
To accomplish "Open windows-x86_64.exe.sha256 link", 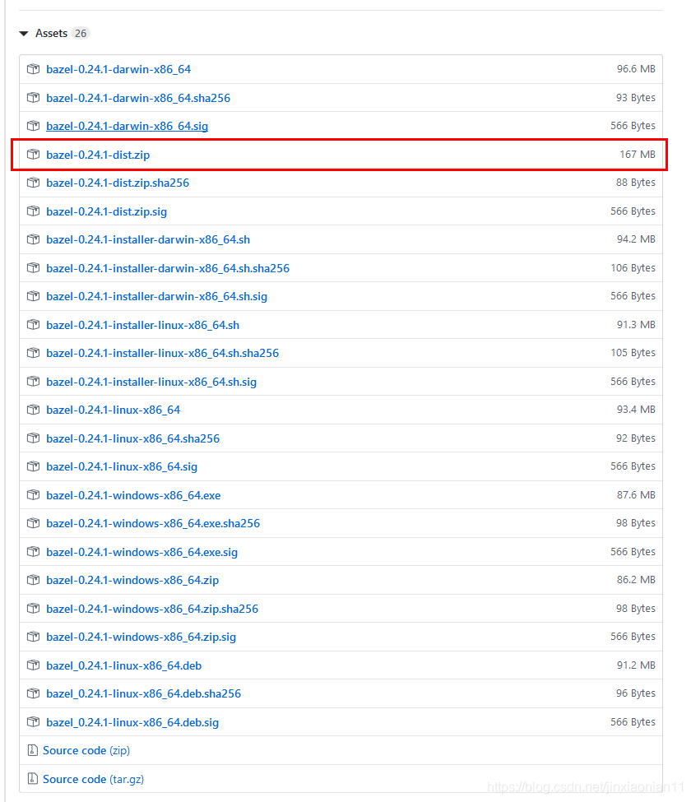I will 153,523.
